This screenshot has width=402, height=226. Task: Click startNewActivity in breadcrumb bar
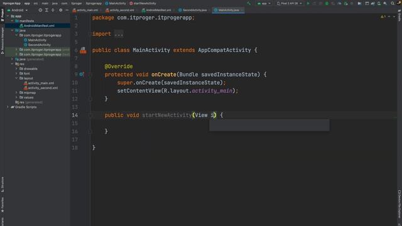(x=143, y=3)
